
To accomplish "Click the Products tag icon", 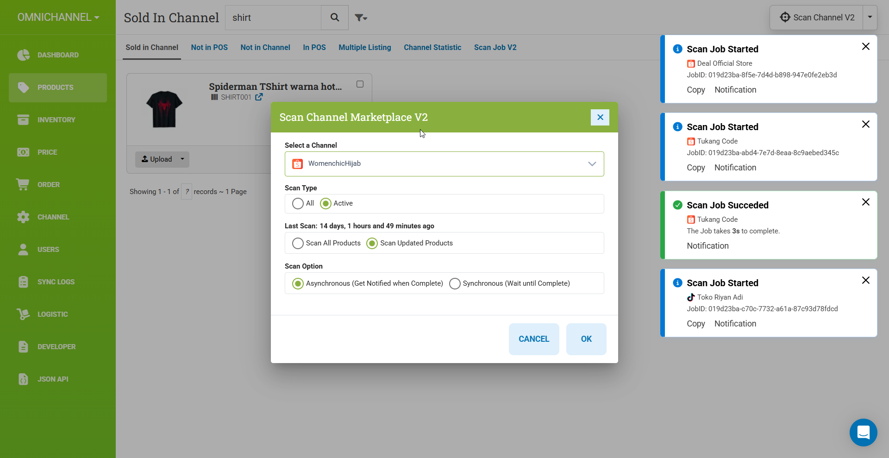I will point(23,88).
